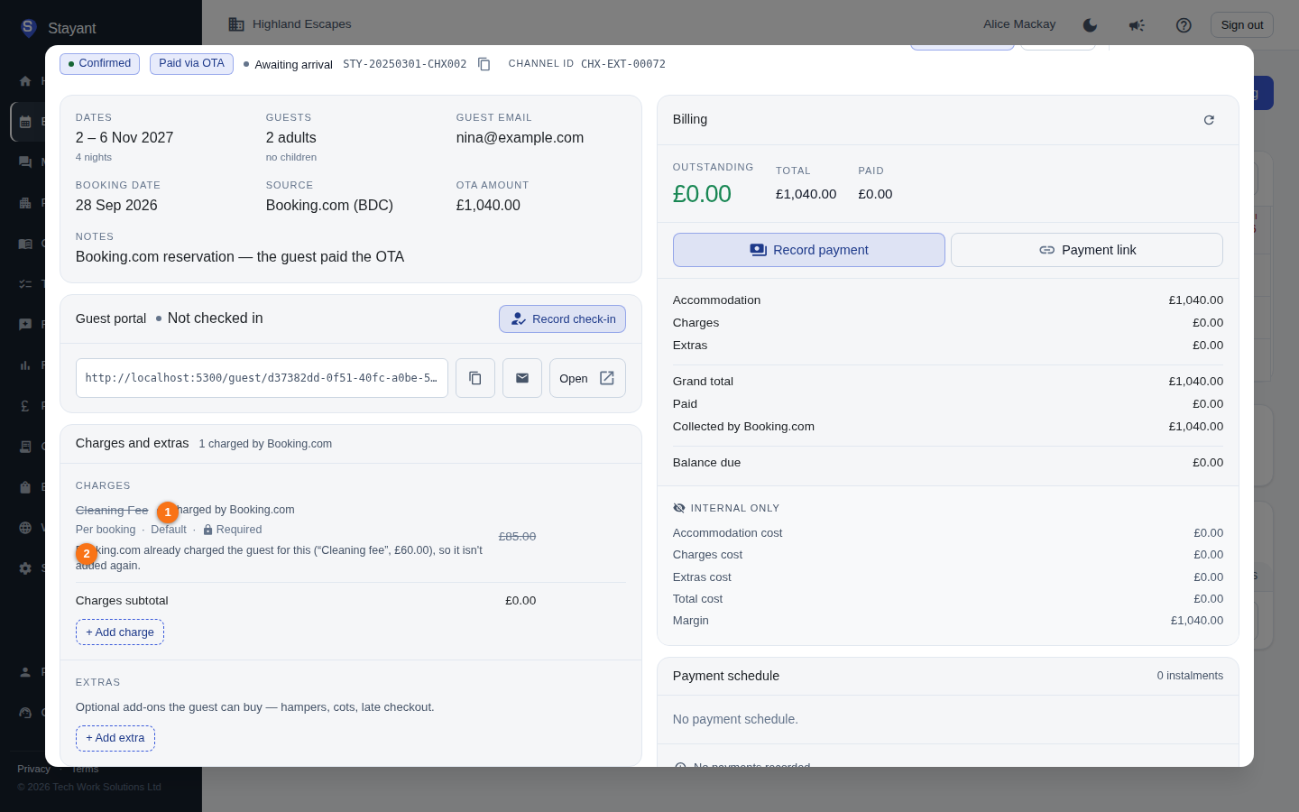Screen dimensions: 1299x812
Task: Click Stayant logo in sidebar
Action: coord(58,28)
